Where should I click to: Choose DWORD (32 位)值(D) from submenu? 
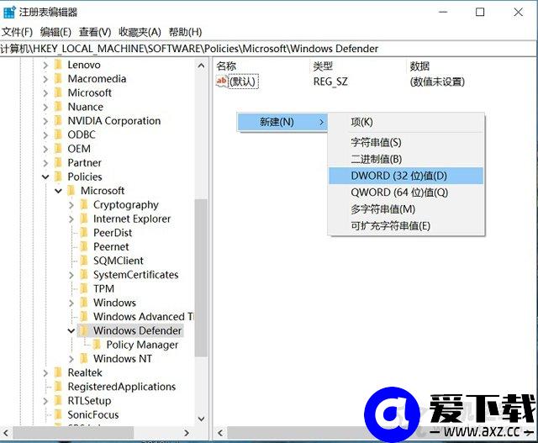406,176
